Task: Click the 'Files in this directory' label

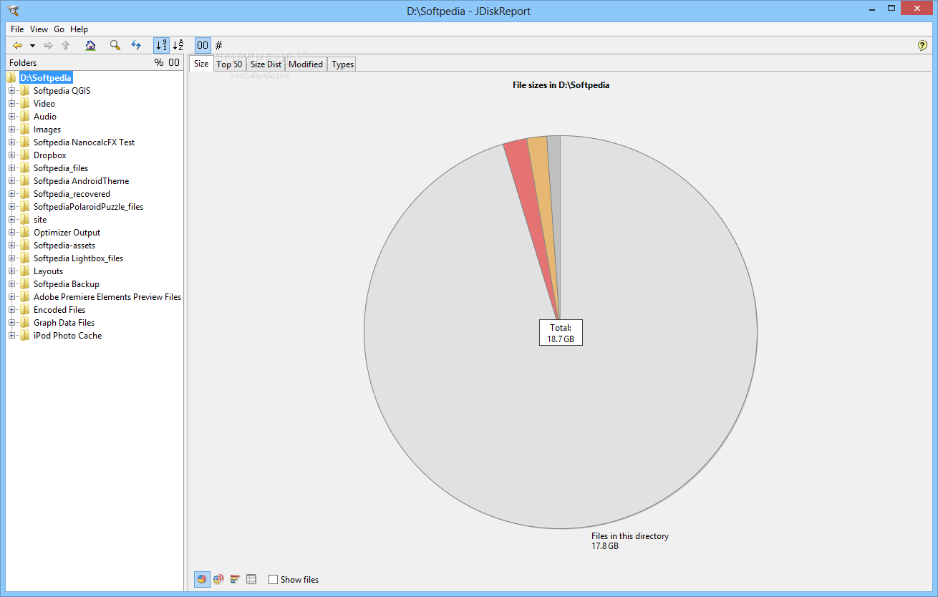Action: point(630,536)
